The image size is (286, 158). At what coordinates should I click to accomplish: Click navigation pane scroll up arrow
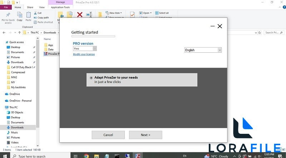pyautogui.click(x=38, y=38)
